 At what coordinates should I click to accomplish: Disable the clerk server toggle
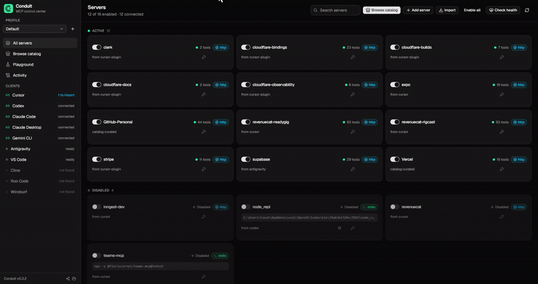(97, 47)
